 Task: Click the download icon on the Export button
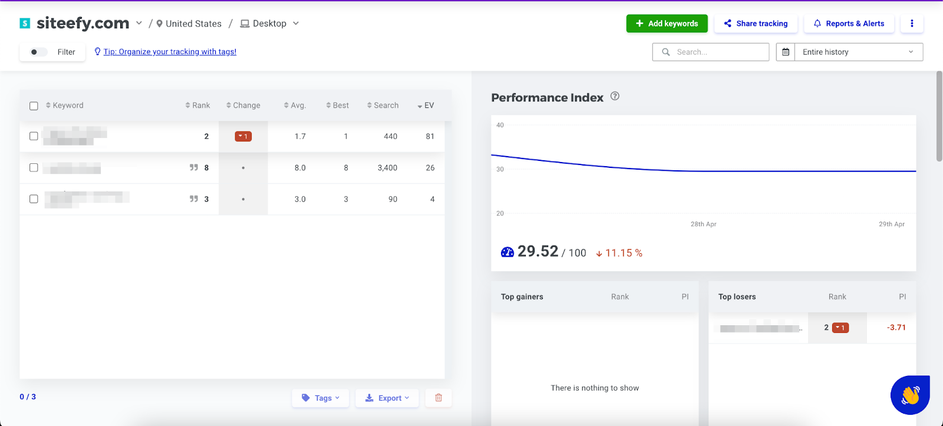click(x=370, y=398)
